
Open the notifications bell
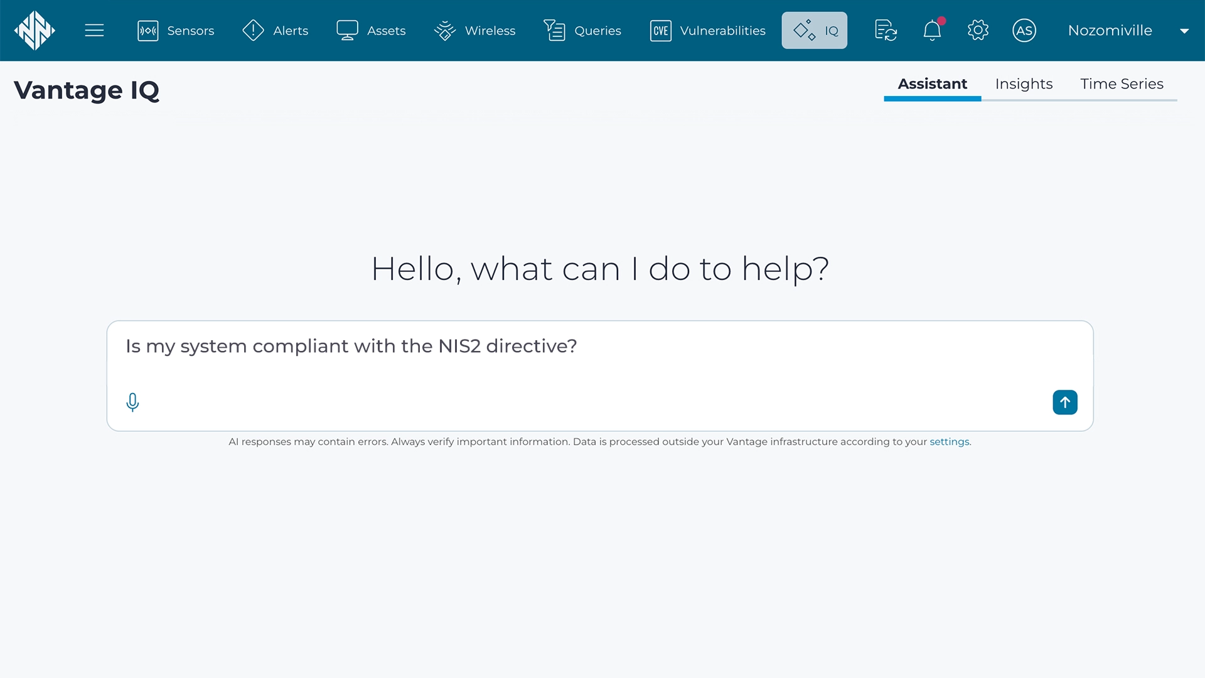932,30
